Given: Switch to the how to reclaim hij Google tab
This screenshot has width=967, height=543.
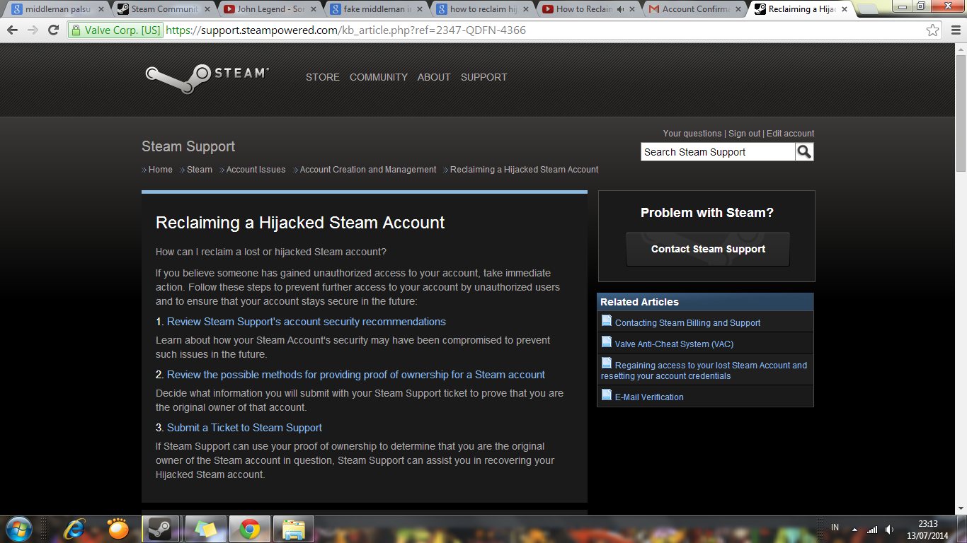Looking at the screenshot, I should [x=483, y=9].
